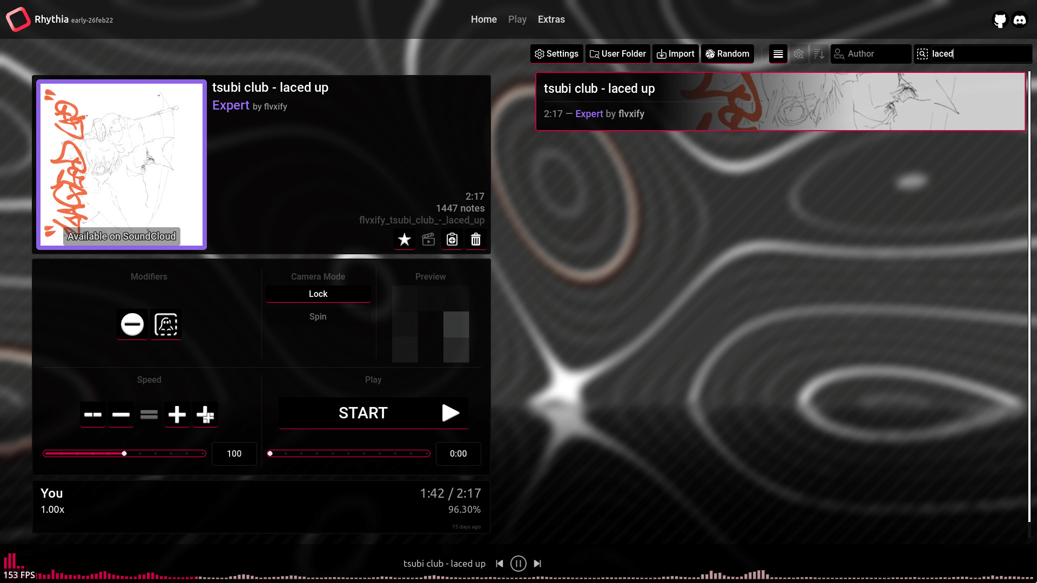Toggle the no-fail minus circle modifier

coord(132,324)
